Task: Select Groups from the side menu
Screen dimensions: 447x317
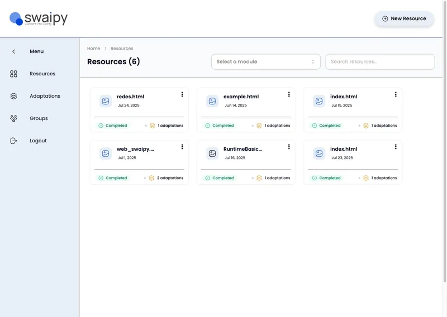Action: pyautogui.click(x=39, y=118)
